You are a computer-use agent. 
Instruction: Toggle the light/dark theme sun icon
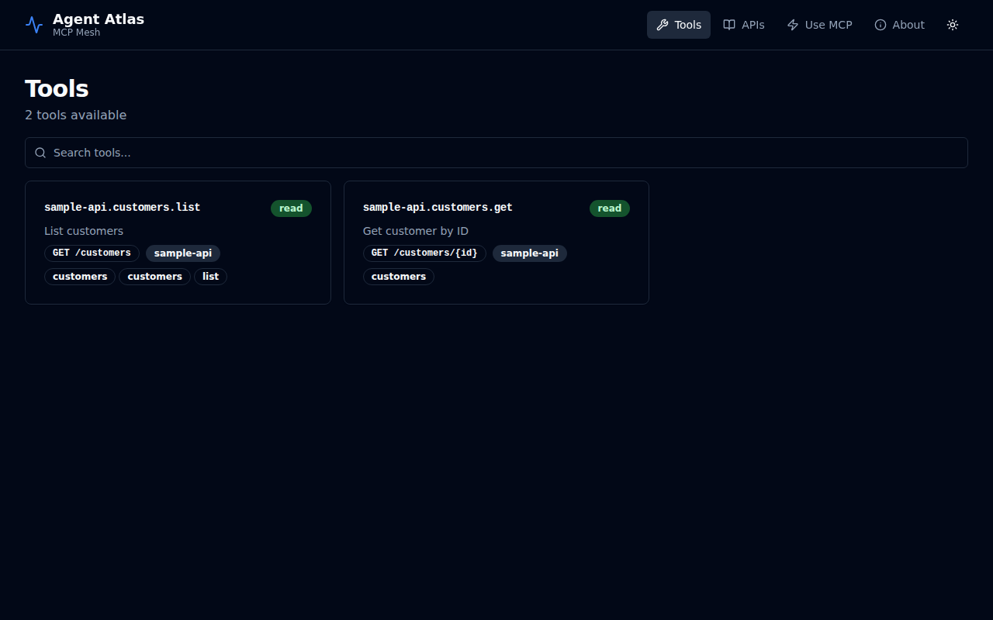coord(953,25)
